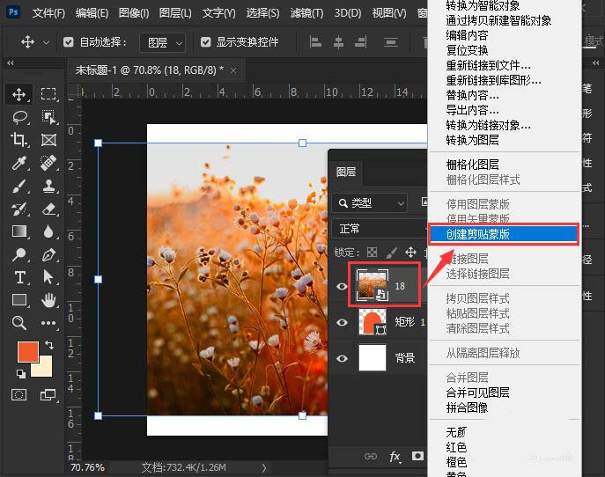This screenshot has height=477, width=605.
Task: Toggle lock transparent pixels
Action: pos(372,253)
